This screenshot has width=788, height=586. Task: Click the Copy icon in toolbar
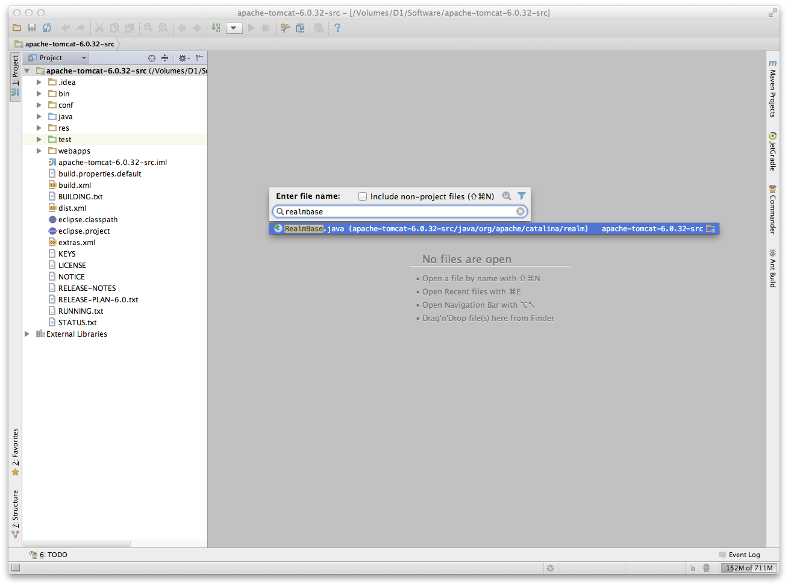coord(114,28)
